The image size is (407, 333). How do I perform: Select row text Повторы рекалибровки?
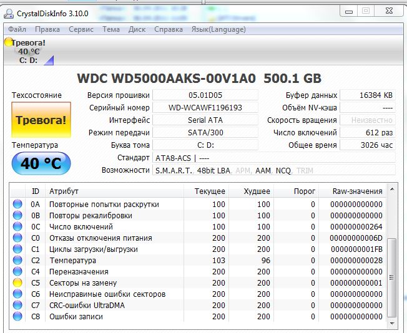91,216
